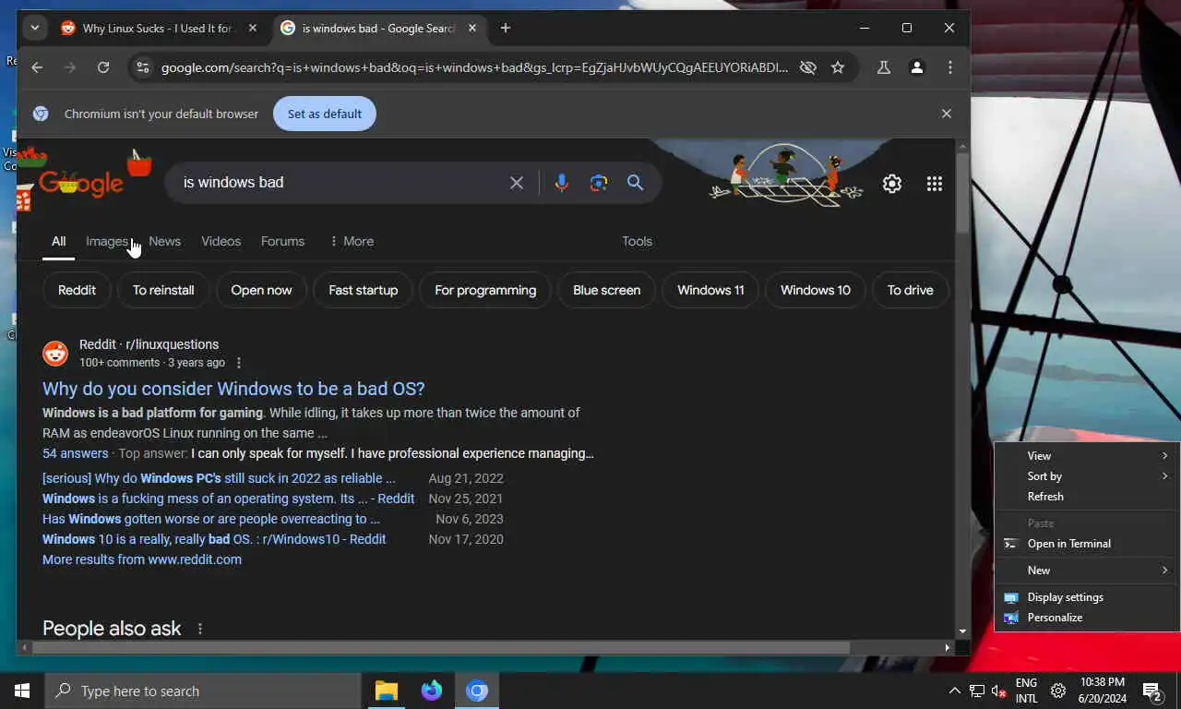Click the horizontal scrollbar thumb
The height and width of the screenshot is (709, 1181).
(441, 648)
